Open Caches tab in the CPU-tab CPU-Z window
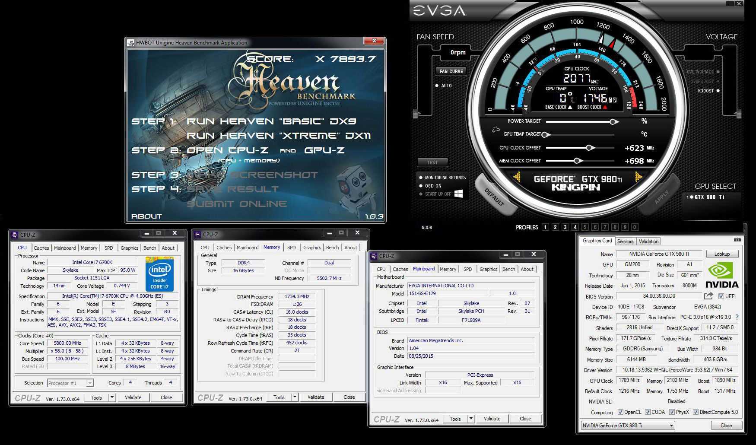The image size is (756, 445). pos(41,248)
